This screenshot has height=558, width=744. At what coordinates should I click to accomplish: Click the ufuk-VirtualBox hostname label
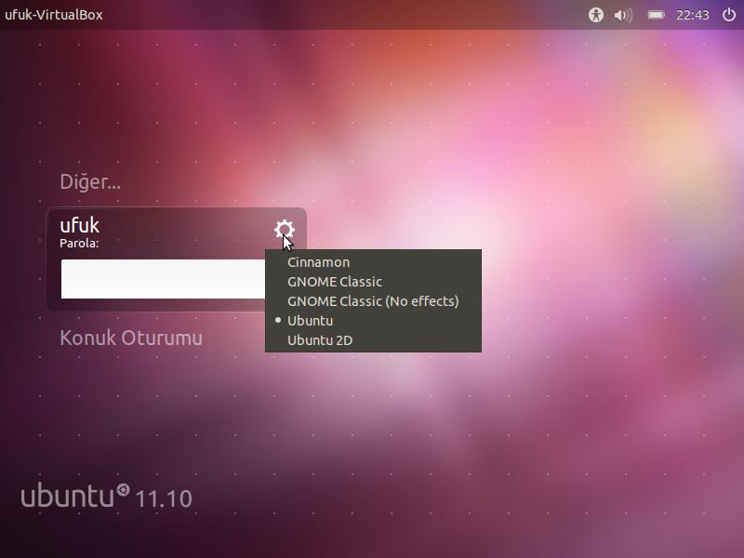coord(54,15)
